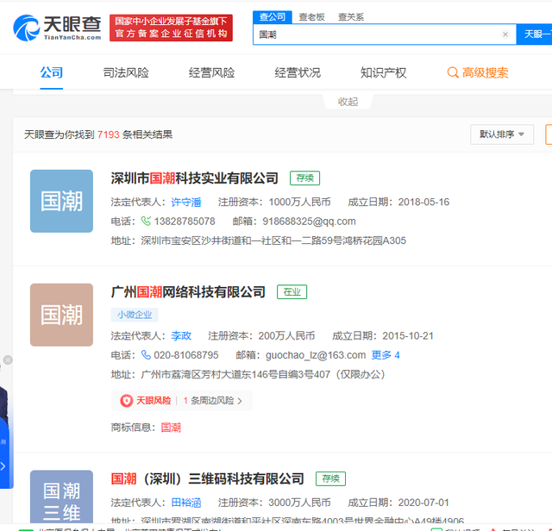This screenshot has width=552, height=531.
Task: Open 广州国潮网络科技有限公司 company page
Action: point(188,291)
